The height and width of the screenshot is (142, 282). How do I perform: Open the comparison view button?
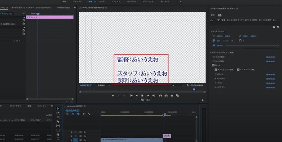click(x=177, y=96)
